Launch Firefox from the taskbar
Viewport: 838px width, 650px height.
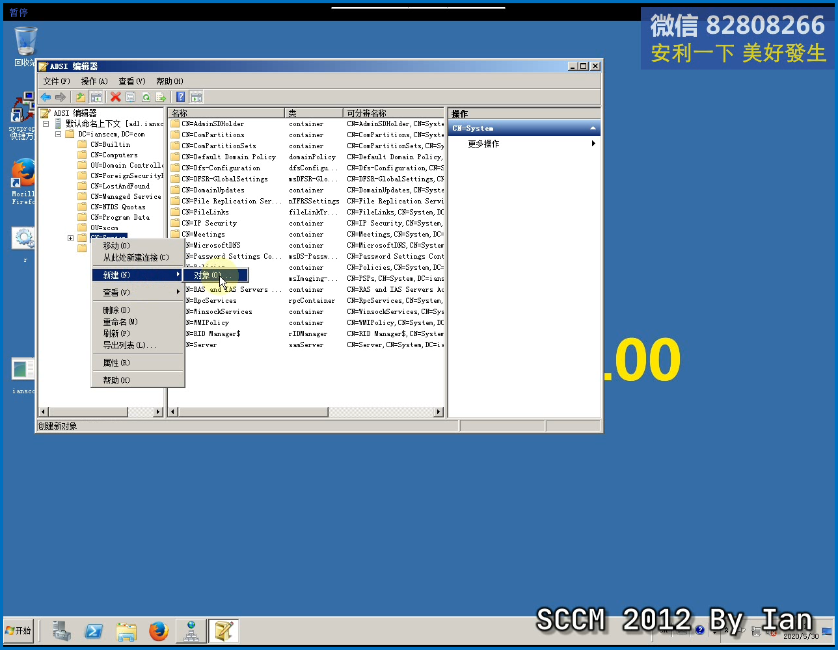tap(158, 630)
